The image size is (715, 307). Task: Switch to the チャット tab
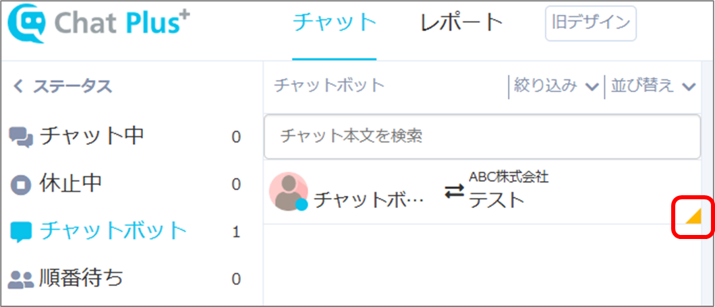(x=335, y=23)
